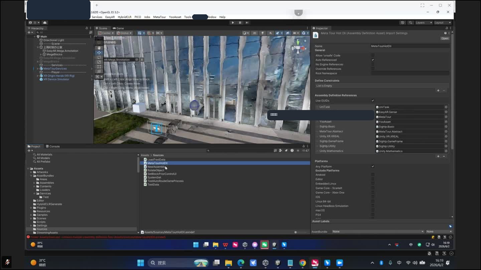Image resolution: width=481 pixels, height=270 pixels.
Task: Open the scene camera settings dropdown
Action: [296, 33]
